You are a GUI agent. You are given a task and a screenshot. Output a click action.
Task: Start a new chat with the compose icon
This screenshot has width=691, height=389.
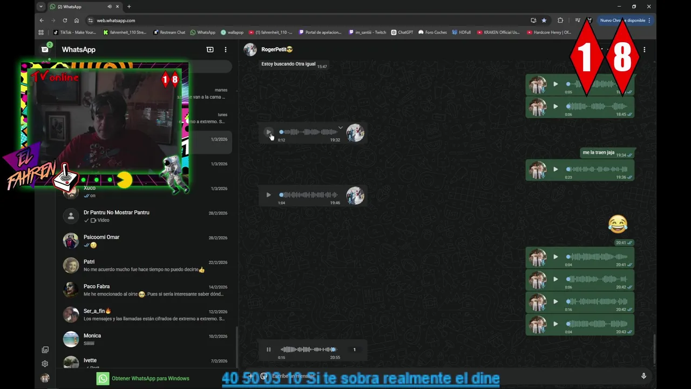pyautogui.click(x=210, y=49)
